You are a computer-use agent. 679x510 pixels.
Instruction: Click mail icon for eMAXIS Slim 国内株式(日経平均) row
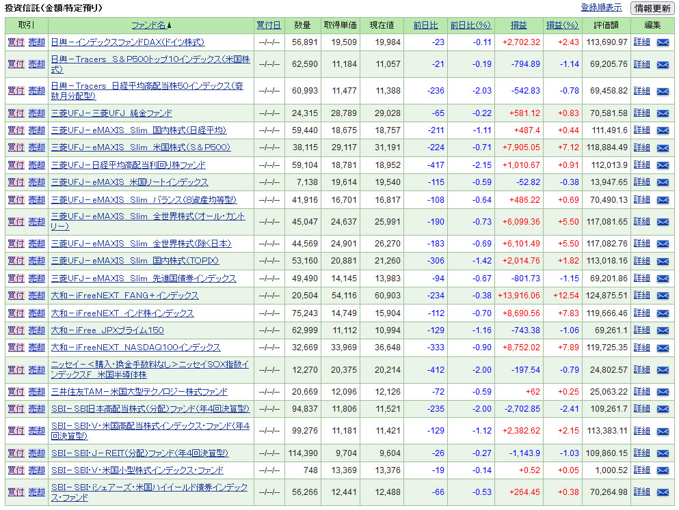pyautogui.click(x=663, y=130)
